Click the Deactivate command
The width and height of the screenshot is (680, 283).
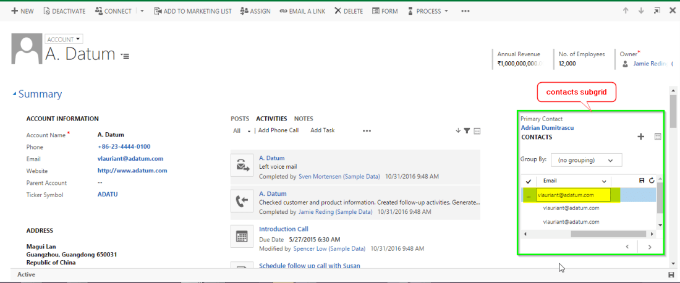(65, 11)
